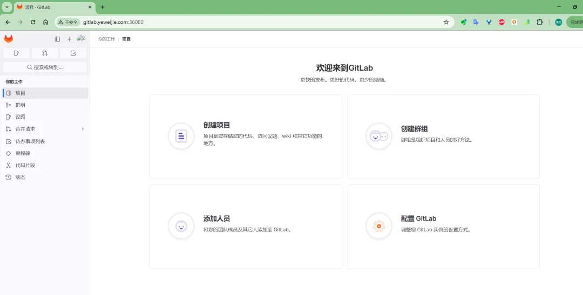
Task: Click the 创建项目 card
Action: (246, 136)
